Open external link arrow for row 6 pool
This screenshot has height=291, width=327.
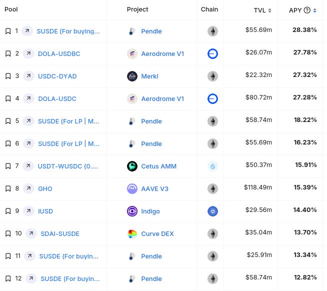28,143
